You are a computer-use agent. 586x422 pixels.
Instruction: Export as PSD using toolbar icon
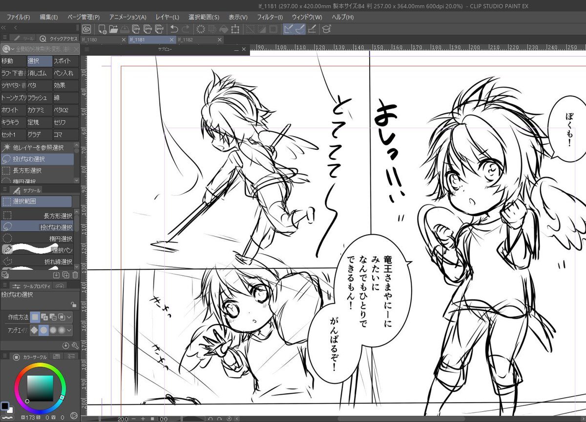pos(159,29)
